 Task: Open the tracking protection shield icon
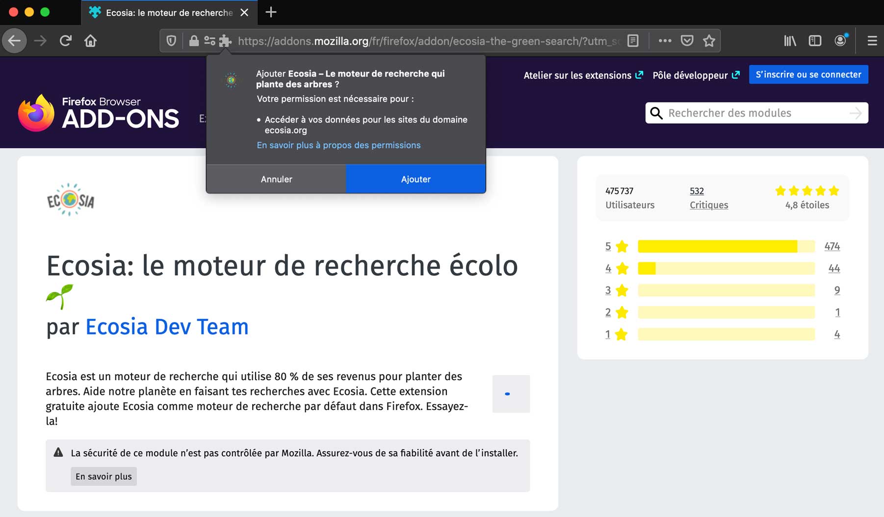pyautogui.click(x=171, y=41)
